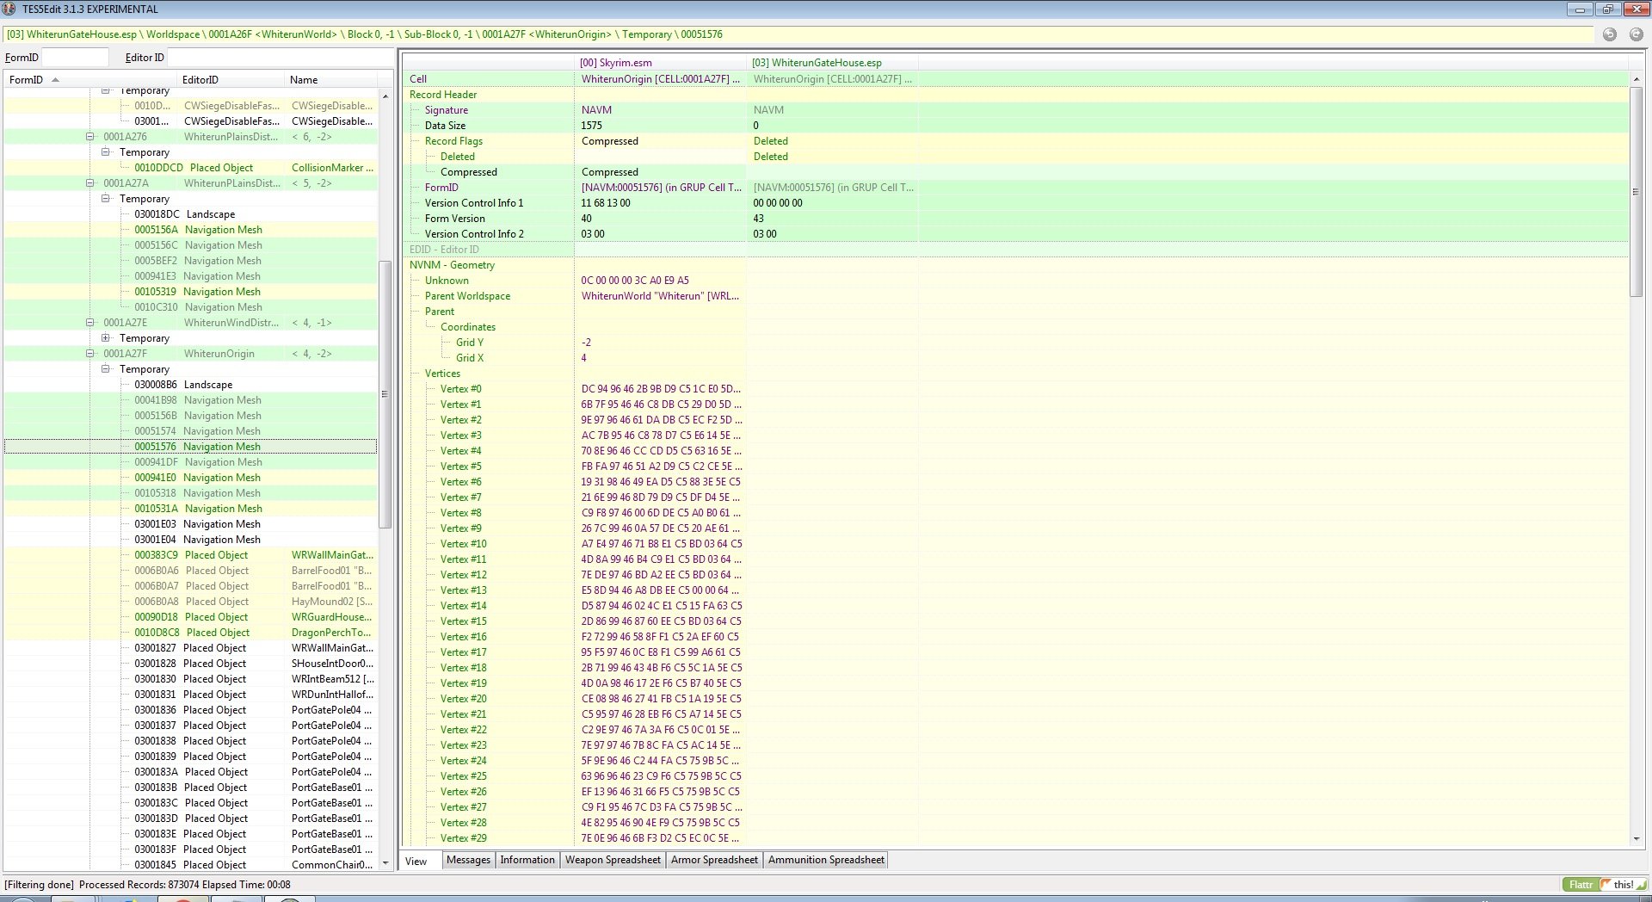Select Navigation Mesh 03001E03 row
Image resolution: width=1652 pixels, height=902 pixels.
(190, 524)
